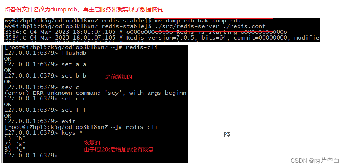Click the last empty redis-cli prompt
344x167 pixels.
point(31,155)
